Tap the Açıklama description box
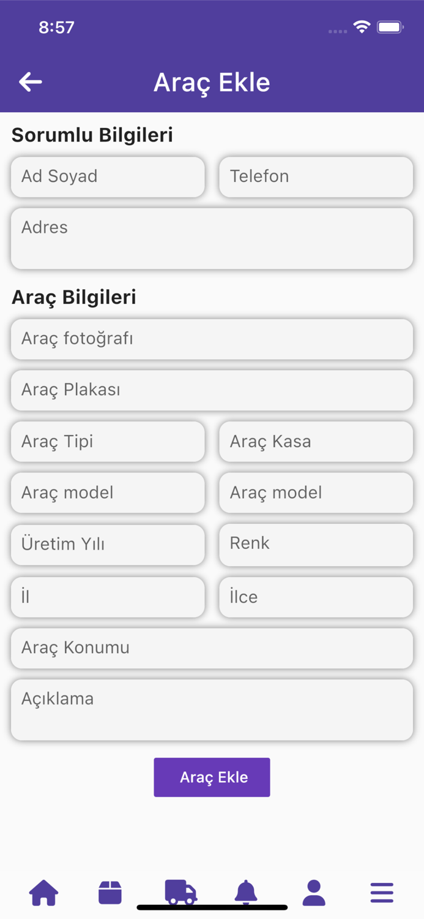Viewport: 424px width, 919px height. click(212, 709)
